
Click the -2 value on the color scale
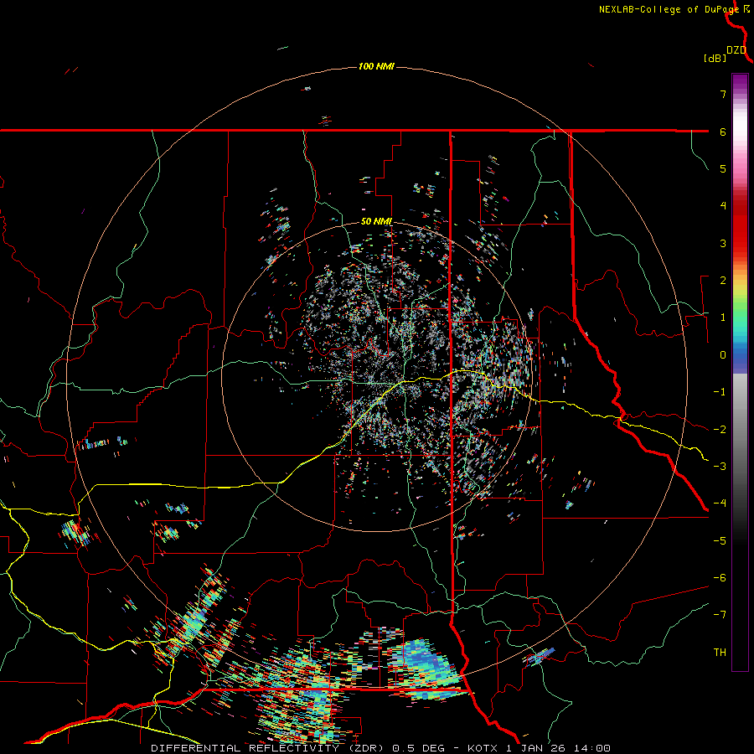(720, 430)
